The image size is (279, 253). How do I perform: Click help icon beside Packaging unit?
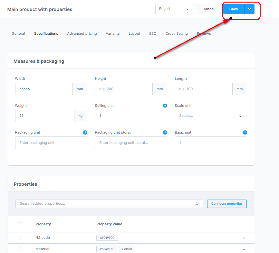85,132
